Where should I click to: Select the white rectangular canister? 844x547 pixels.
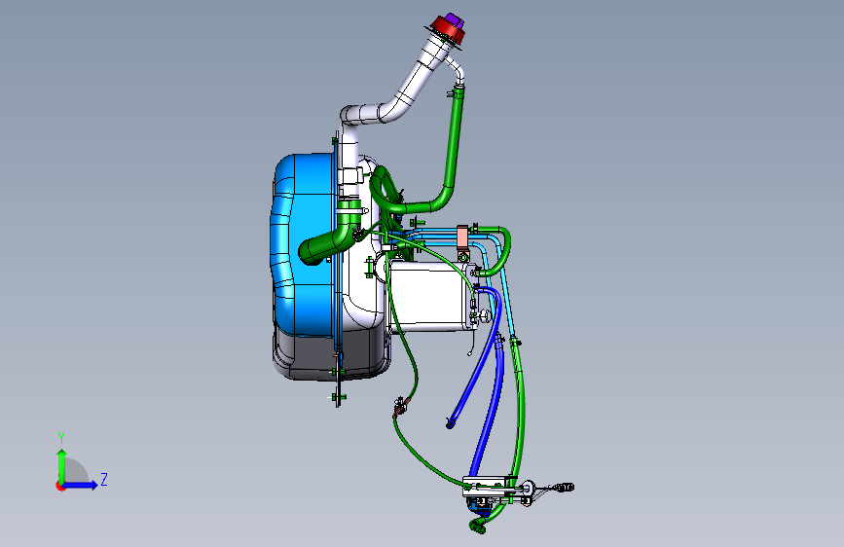point(430,296)
